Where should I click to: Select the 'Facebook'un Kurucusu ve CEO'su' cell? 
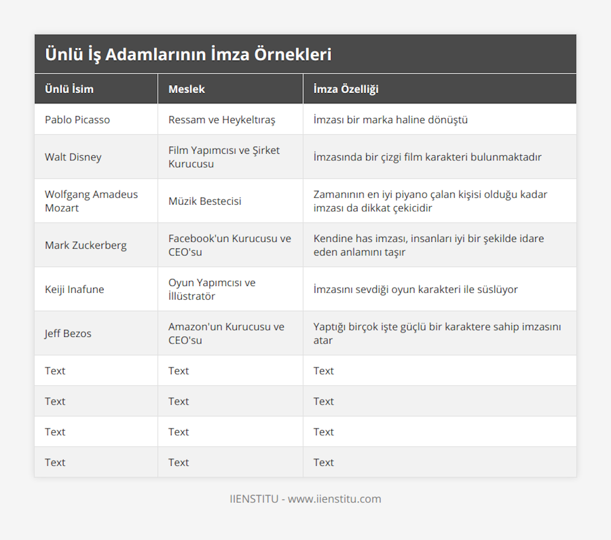(230, 245)
